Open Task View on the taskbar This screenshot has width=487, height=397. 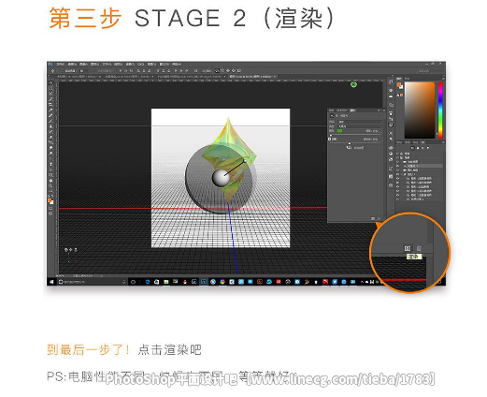(x=133, y=282)
